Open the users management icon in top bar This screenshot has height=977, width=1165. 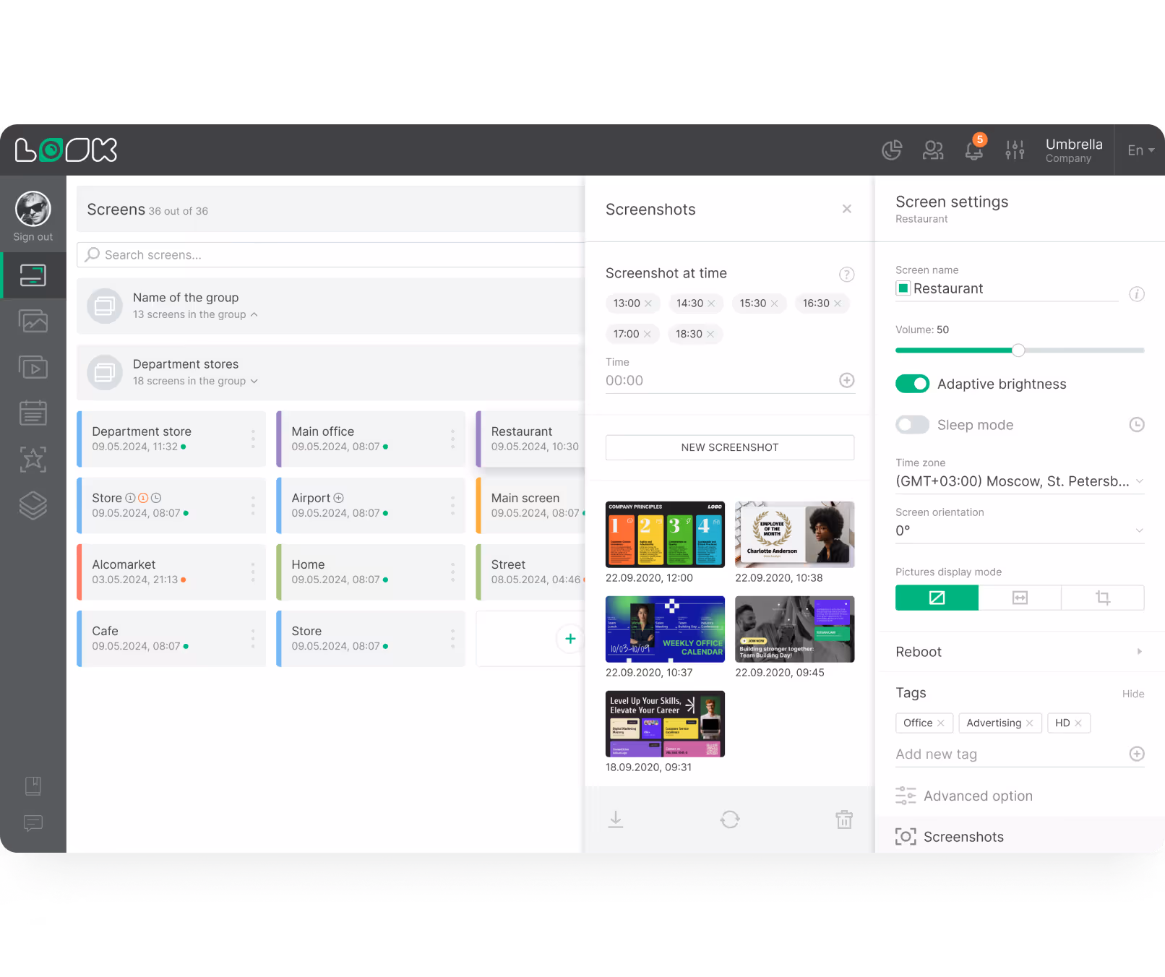coord(932,150)
